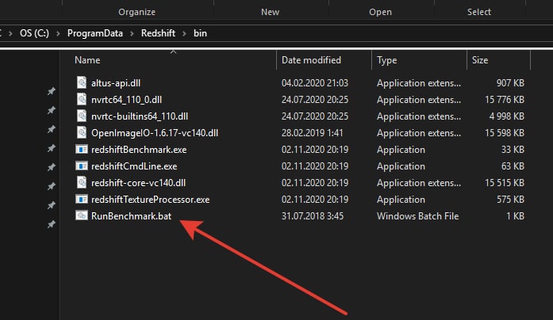Viewport: 553px width, 320px height.
Task: Click the altus-api.dll file icon
Action: tap(82, 82)
